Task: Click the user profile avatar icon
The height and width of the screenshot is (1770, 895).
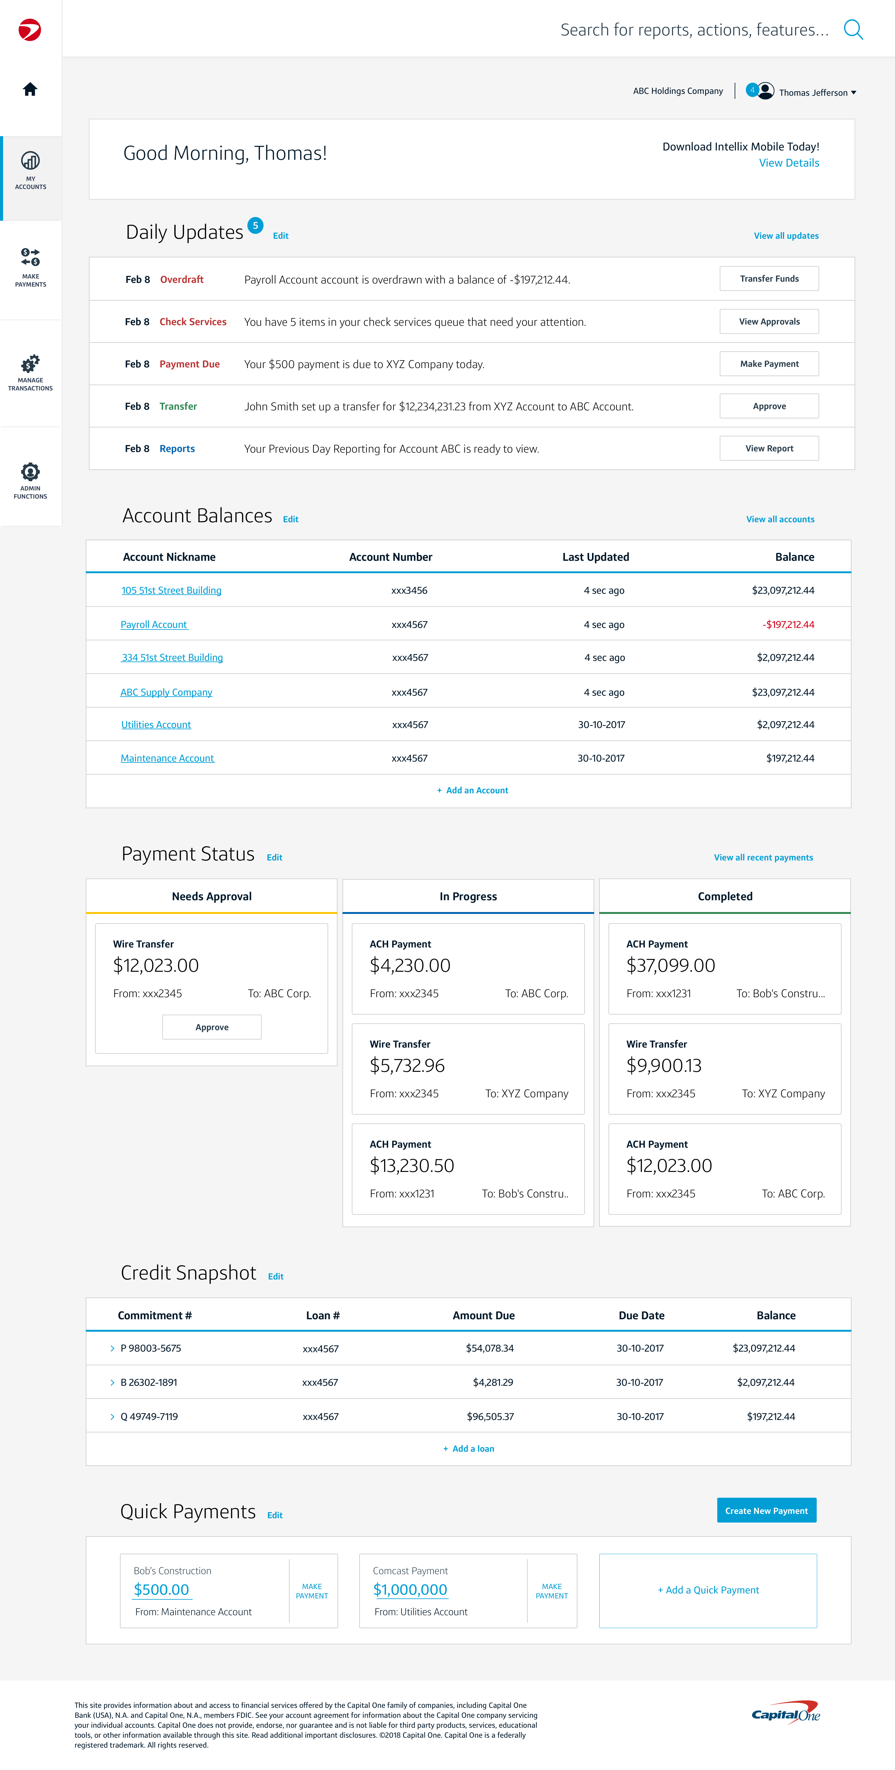Action: [x=765, y=91]
